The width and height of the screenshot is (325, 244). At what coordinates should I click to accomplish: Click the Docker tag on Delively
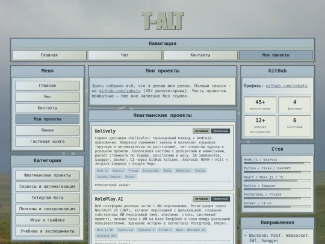click(x=130, y=177)
